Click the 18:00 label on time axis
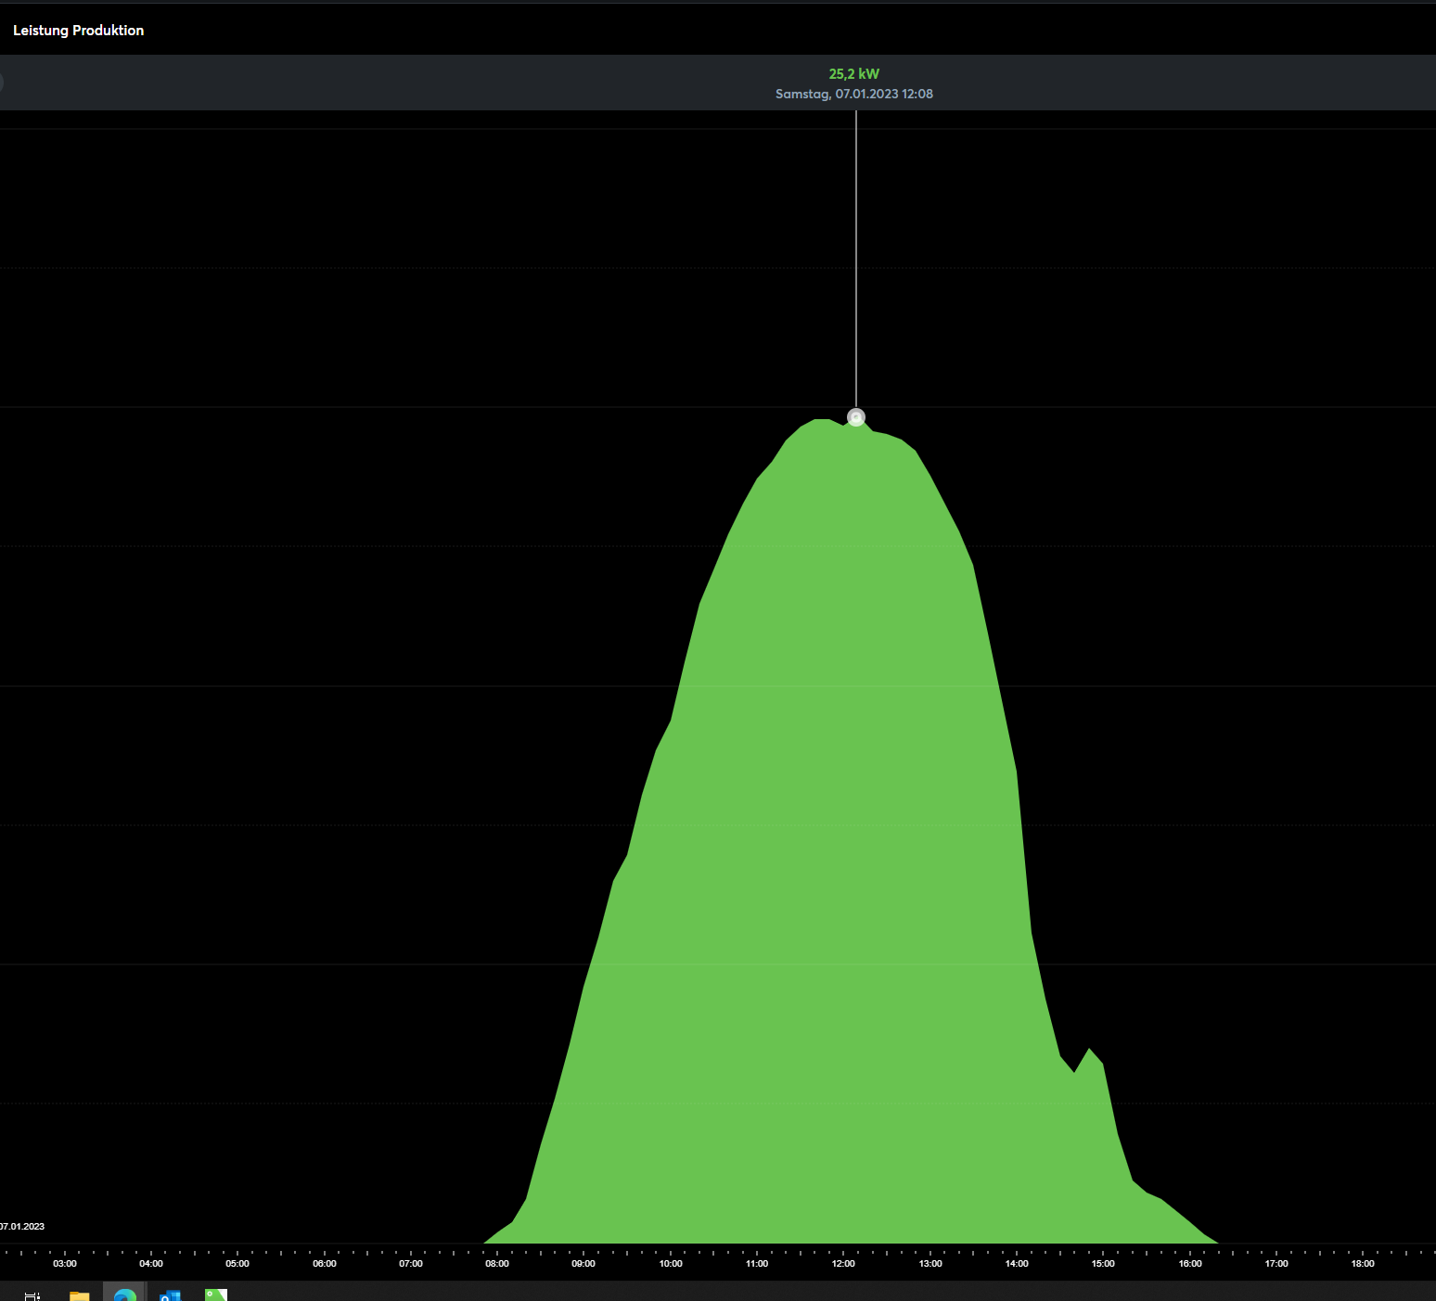 coord(1363,1263)
